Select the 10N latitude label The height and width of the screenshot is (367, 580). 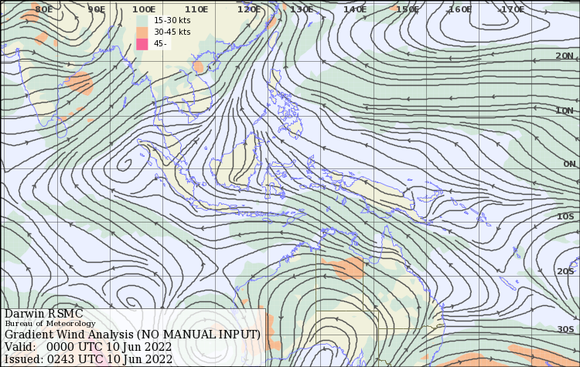pyautogui.click(x=565, y=110)
